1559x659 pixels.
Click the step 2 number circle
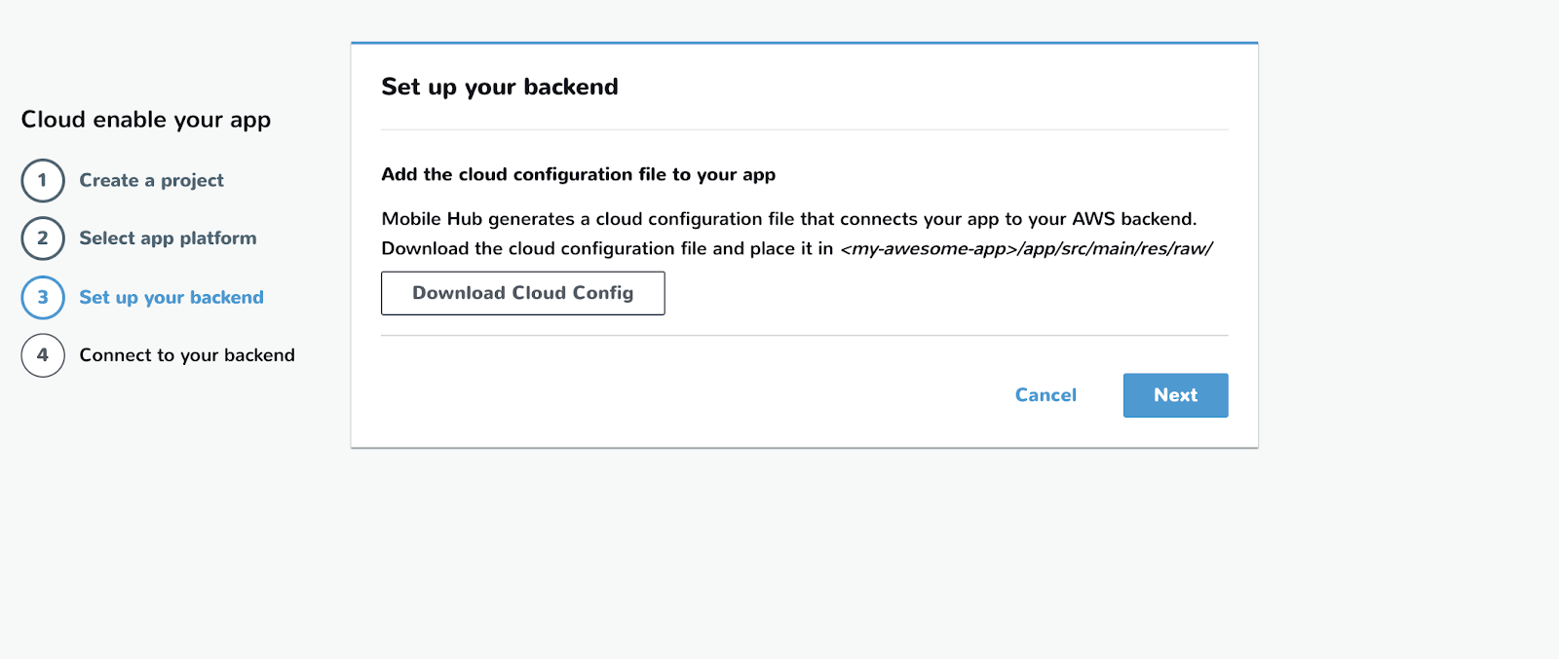click(43, 238)
